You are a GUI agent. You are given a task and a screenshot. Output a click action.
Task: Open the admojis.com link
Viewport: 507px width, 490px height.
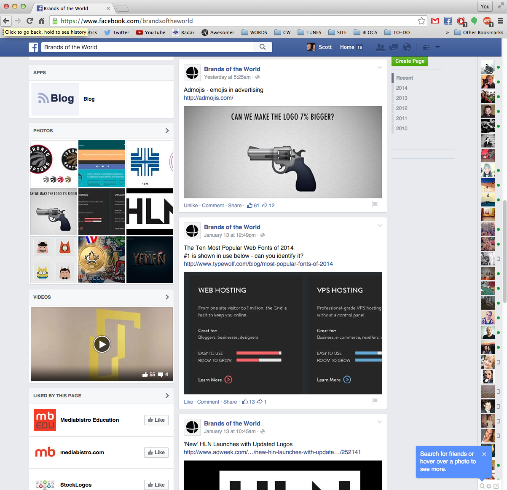coord(209,98)
